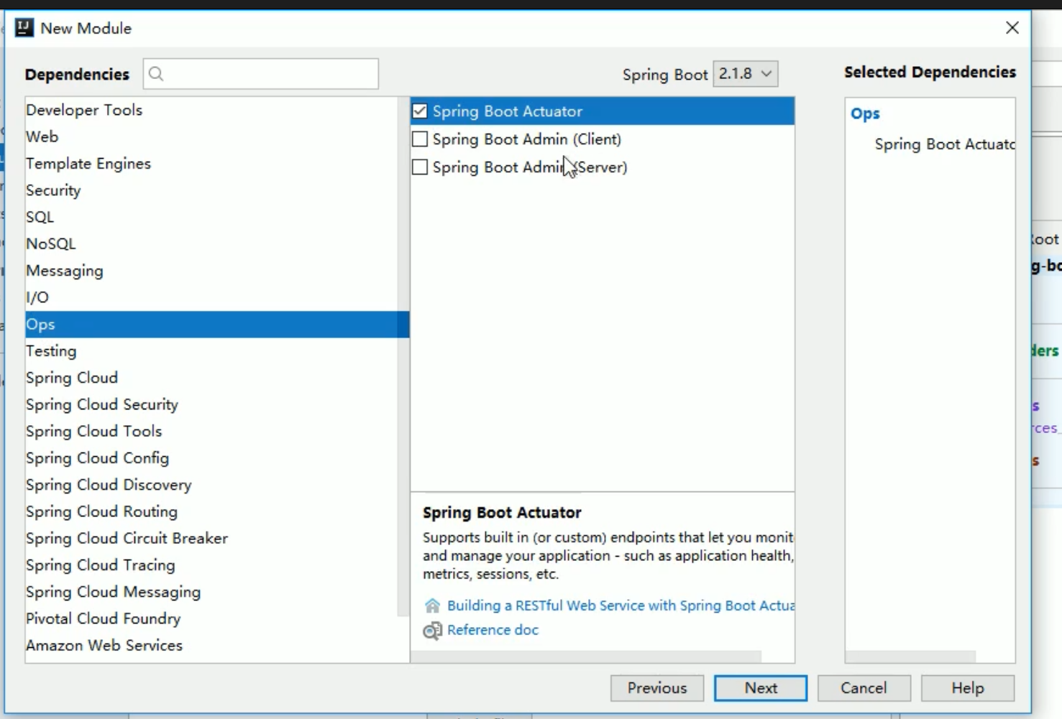Image resolution: width=1062 pixels, height=719 pixels.
Task: Open the Reference doc link
Action: (x=493, y=630)
